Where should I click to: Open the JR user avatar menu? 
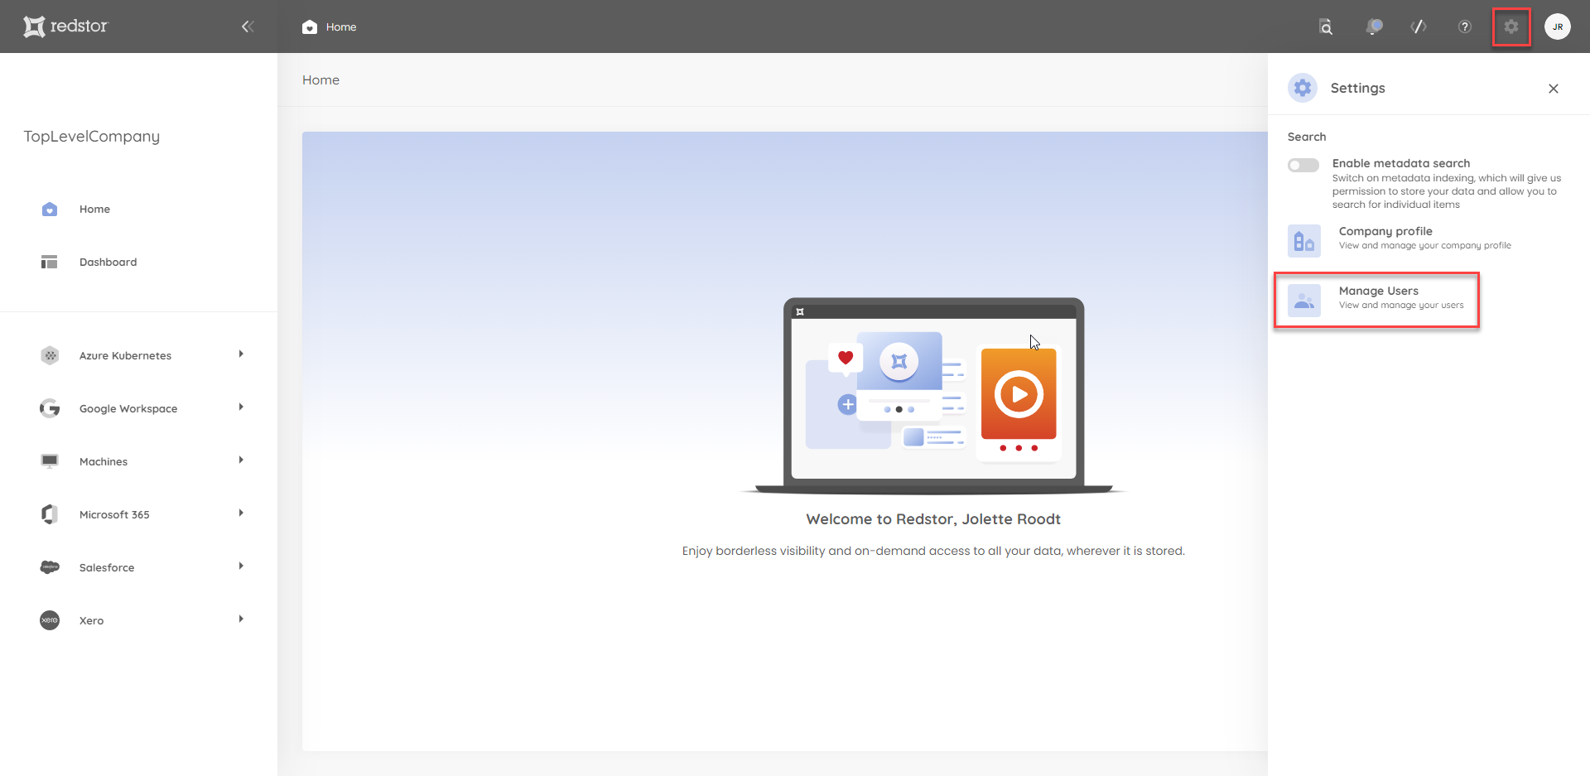pyautogui.click(x=1558, y=27)
